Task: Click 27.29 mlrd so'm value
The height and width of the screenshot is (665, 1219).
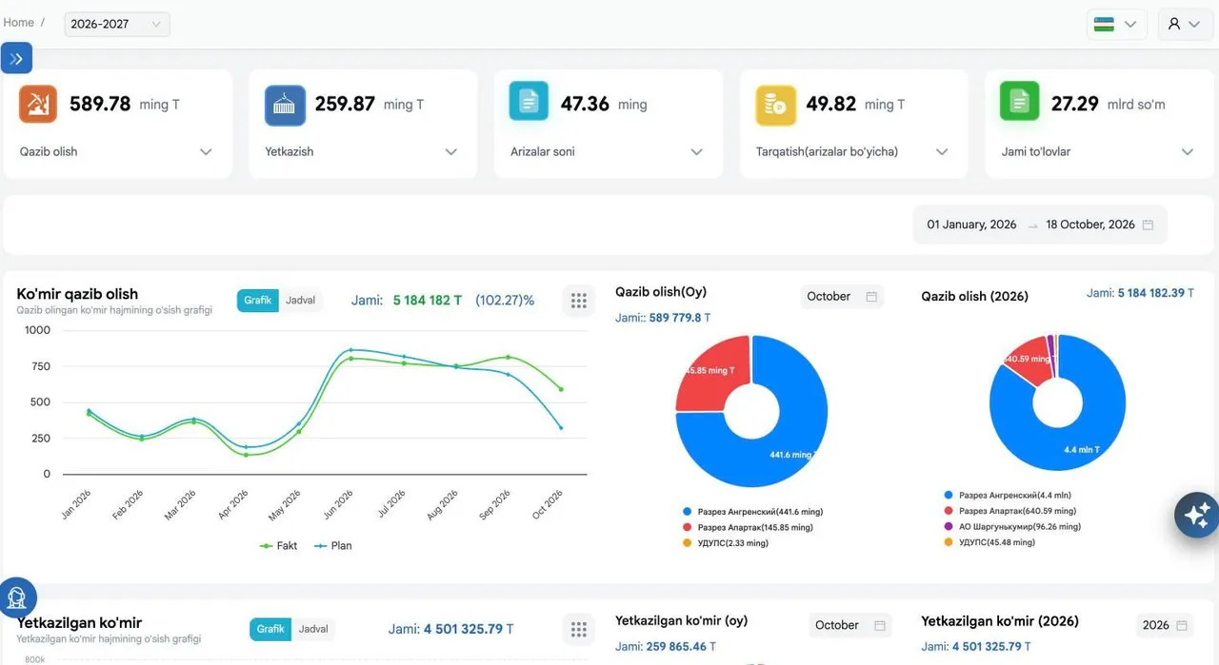Action: pyautogui.click(x=1108, y=105)
